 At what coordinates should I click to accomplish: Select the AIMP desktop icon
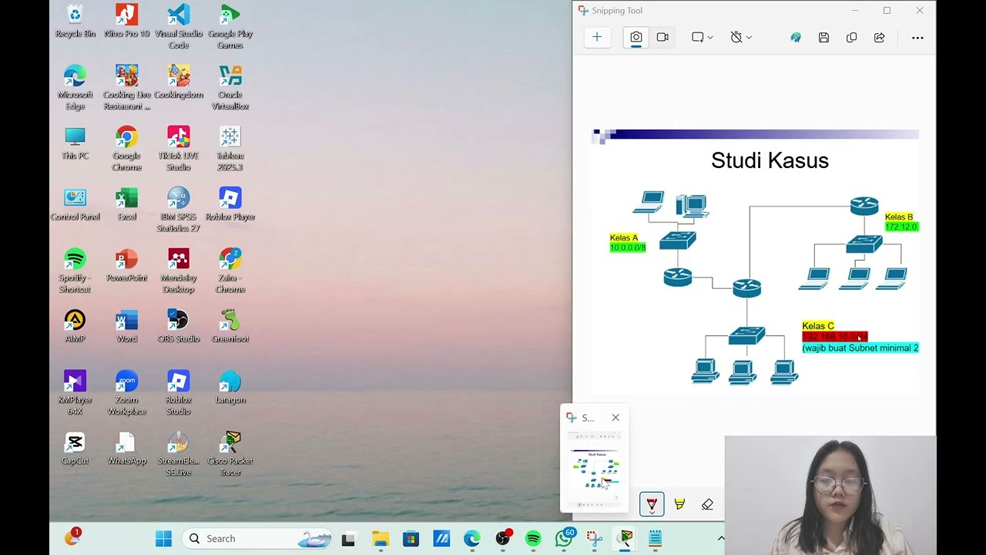(75, 325)
